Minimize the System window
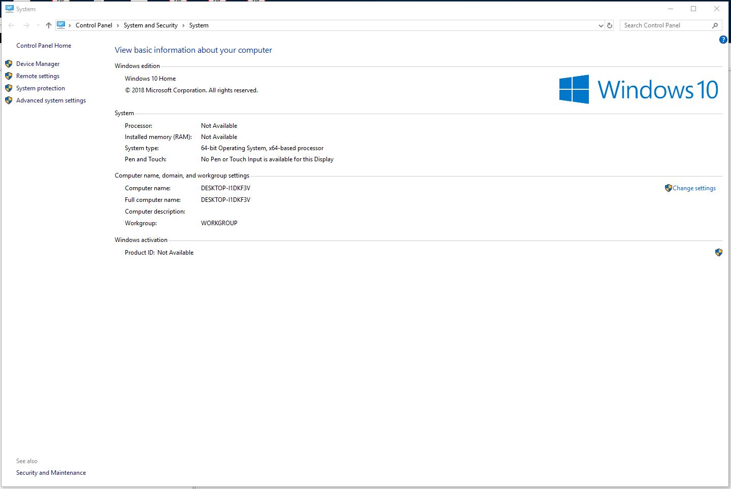The image size is (731, 489). (671, 9)
